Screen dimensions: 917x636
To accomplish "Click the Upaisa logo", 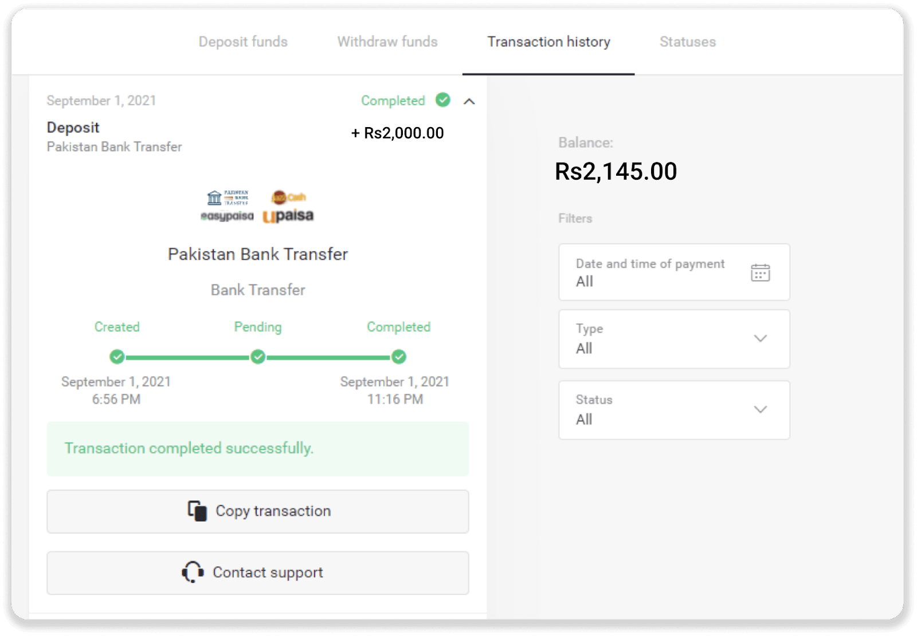I will click(x=288, y=216).
